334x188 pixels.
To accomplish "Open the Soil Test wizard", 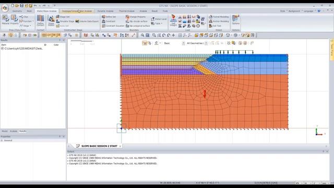I will pos(215,26).
